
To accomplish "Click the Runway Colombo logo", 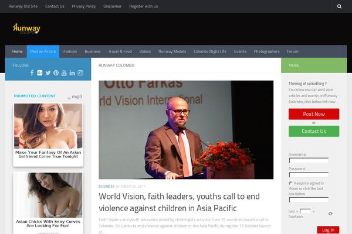I will pos(26,29).
